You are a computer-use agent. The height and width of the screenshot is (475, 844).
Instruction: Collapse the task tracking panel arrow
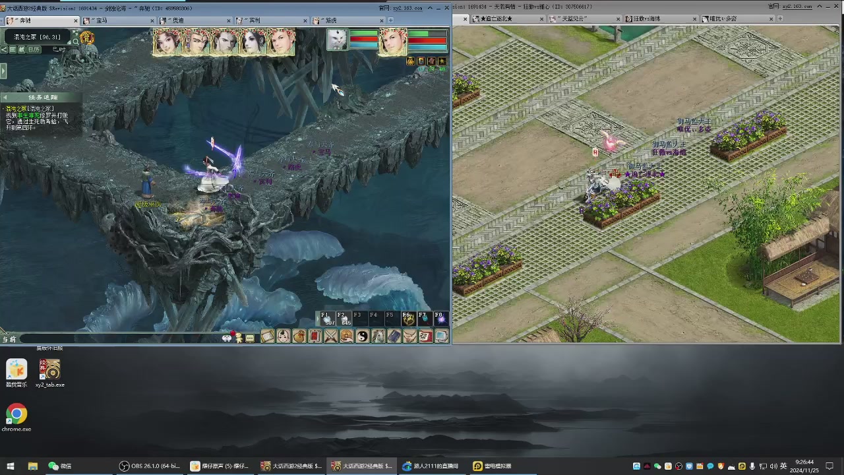pyautogui.click(x=4, y=97)
